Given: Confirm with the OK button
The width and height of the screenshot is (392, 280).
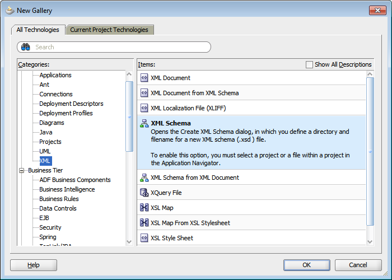Looking at the screenshot, I should point(307,265).
